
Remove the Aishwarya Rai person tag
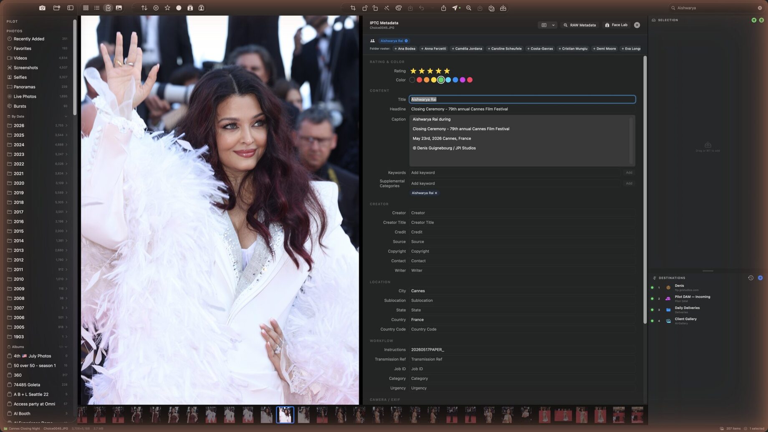(406, 41)
